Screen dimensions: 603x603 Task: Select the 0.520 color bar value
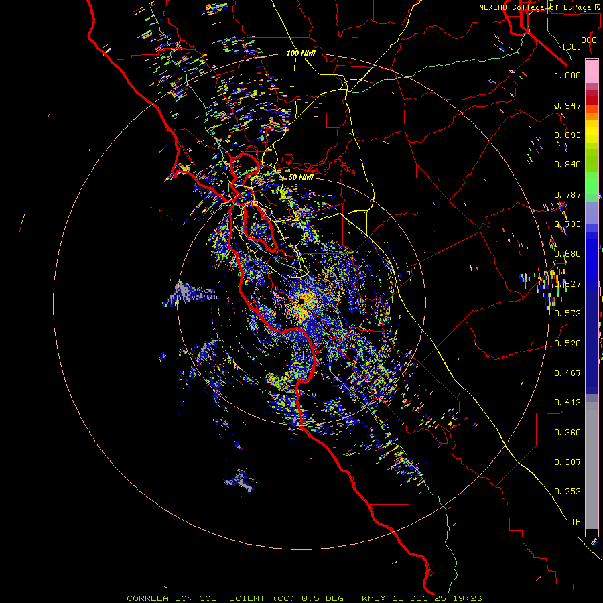pyautogui.click(x=567, y=344)
